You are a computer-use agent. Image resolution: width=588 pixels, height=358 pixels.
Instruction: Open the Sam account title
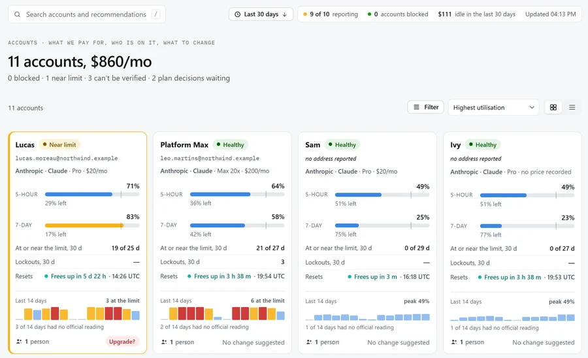click(313, 144)
